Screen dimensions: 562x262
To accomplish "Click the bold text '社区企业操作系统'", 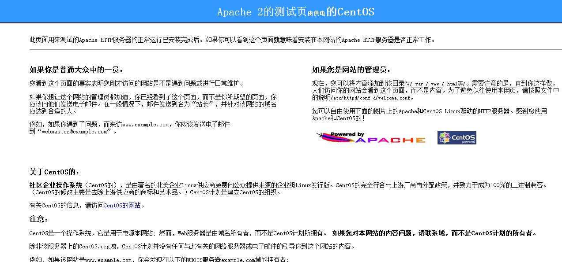I will (56, 185).
